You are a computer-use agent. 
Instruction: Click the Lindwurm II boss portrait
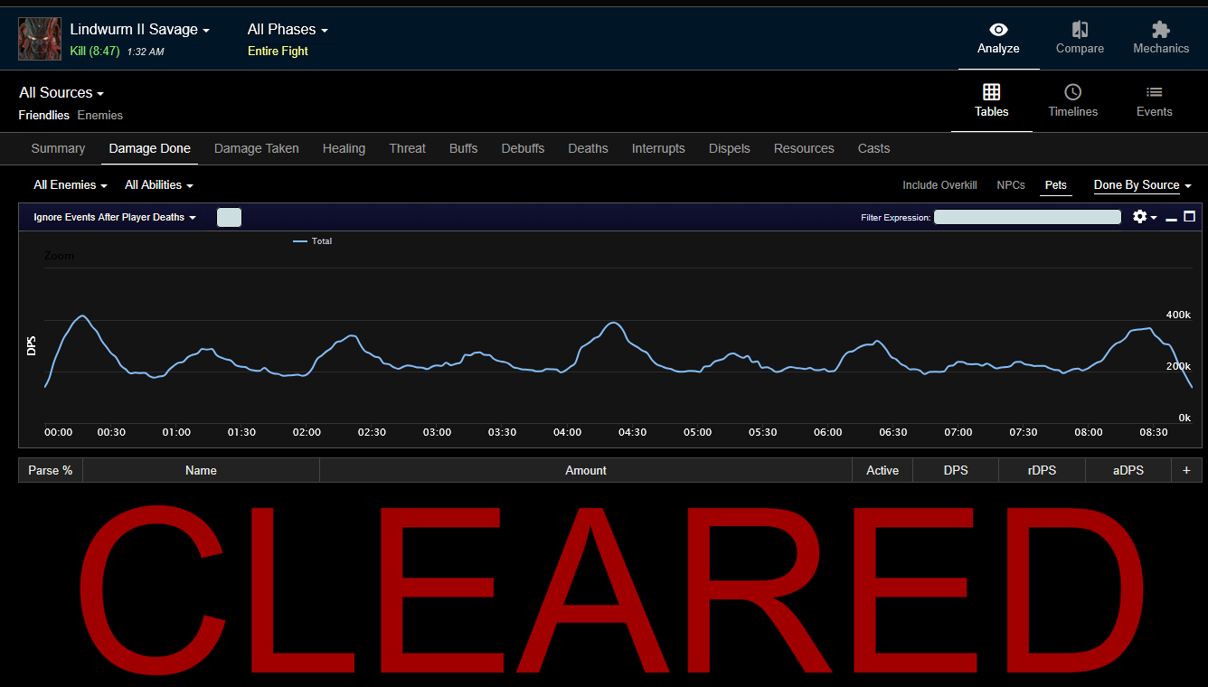pyautogui.click(x=40, y=39)
